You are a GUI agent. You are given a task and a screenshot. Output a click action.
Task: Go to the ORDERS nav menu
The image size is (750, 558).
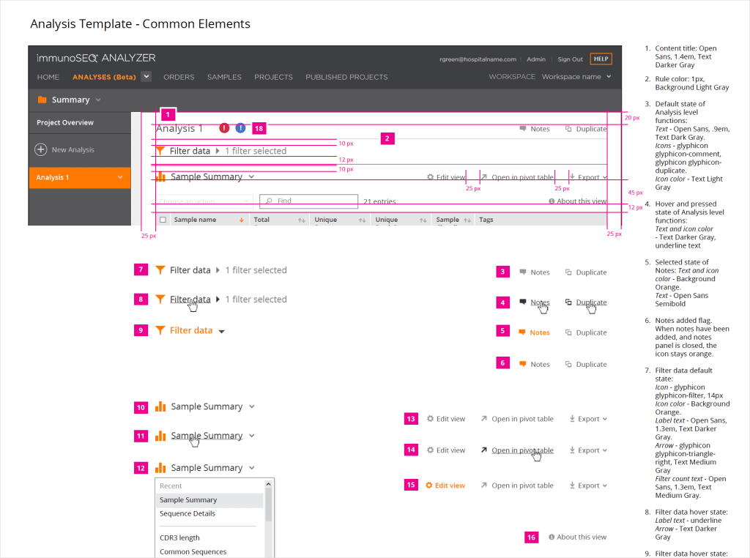[x=179, y=77]
